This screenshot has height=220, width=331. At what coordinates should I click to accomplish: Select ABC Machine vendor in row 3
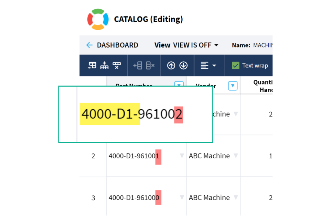pos(209,198)
